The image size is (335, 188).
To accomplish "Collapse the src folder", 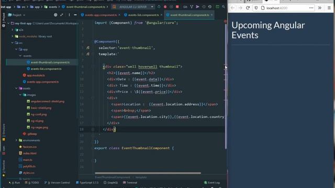I will pyautogui.click(x=13, y=43).
